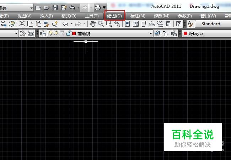Create a new drawing with the New icon
Image resolution: width=231 pixels, height=160 pixels.
pyautogui.click(x=38, y=8)
